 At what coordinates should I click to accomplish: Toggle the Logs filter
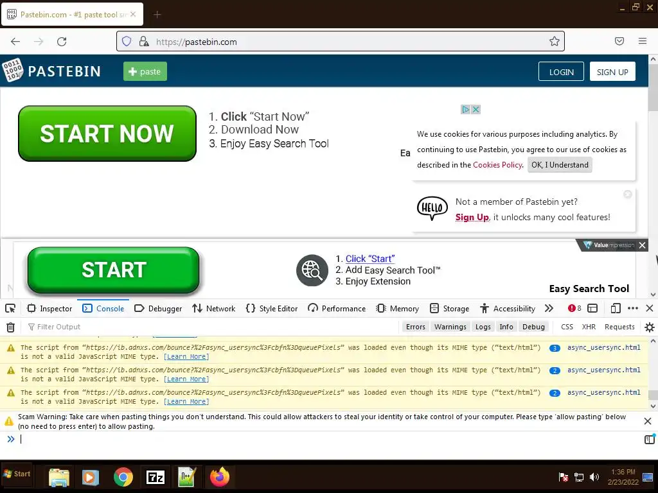pyautogui.click(x=483, y=327)
